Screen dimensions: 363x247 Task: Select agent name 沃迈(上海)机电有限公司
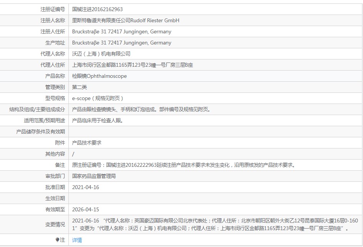[101, 54]
